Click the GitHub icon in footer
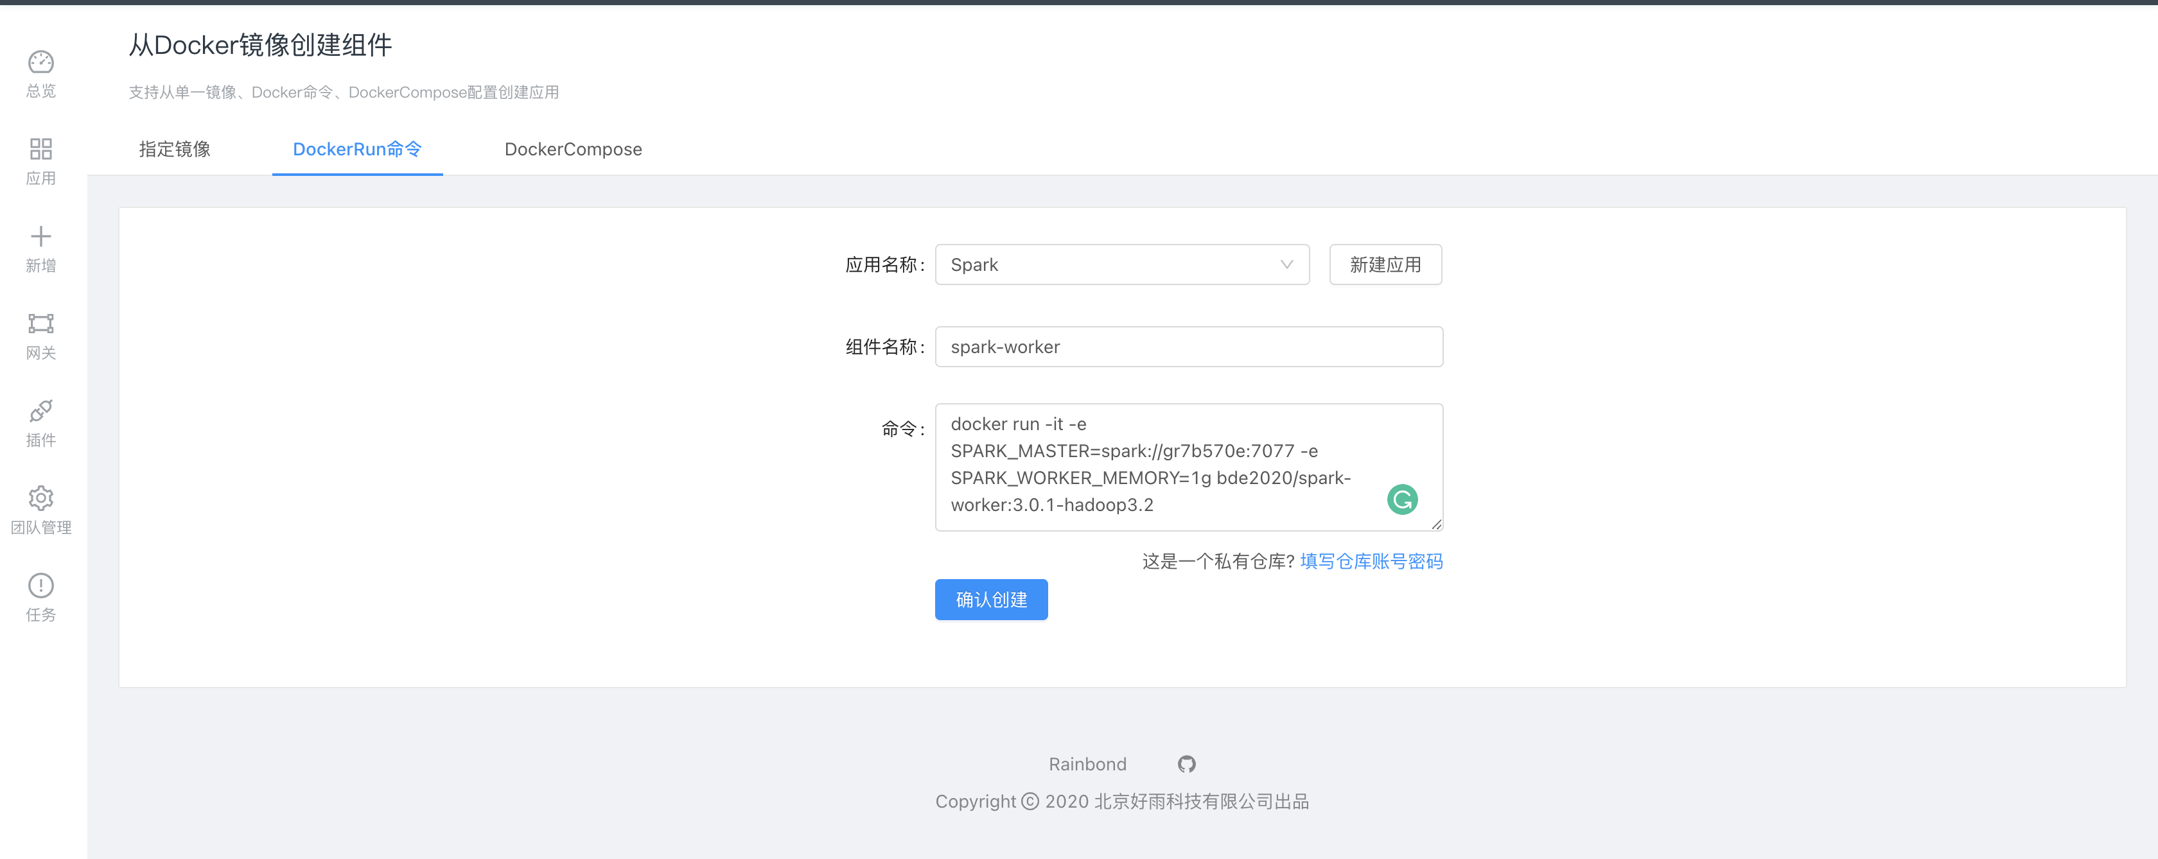The width and height of the screenshot is (2158, 859). tap(1186, 763)
